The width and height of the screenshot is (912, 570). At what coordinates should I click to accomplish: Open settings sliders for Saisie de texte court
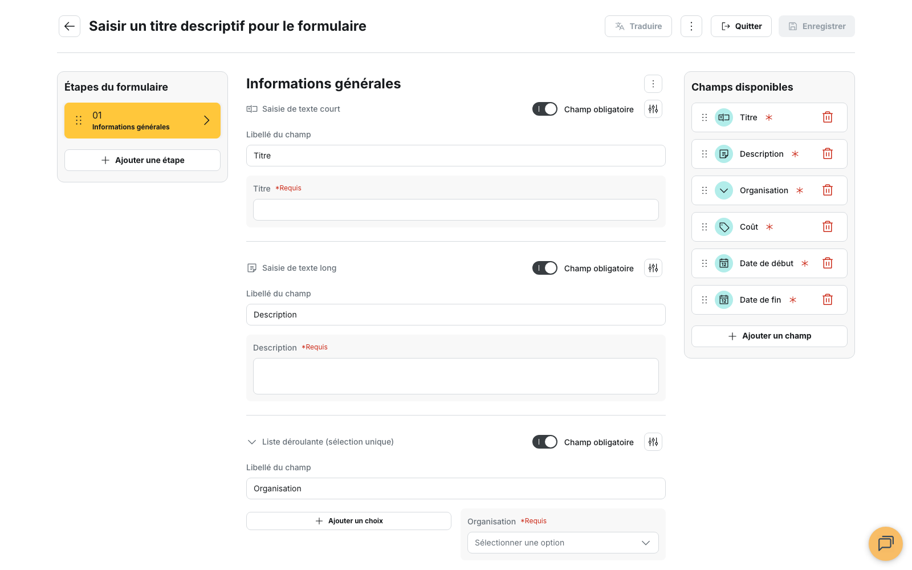click(653, 109)
